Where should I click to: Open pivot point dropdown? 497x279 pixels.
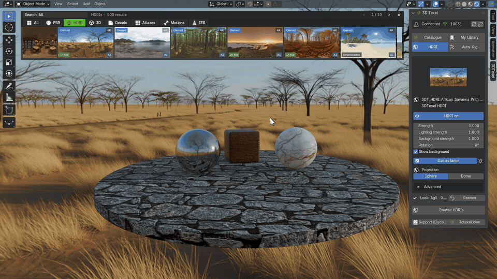240,4
